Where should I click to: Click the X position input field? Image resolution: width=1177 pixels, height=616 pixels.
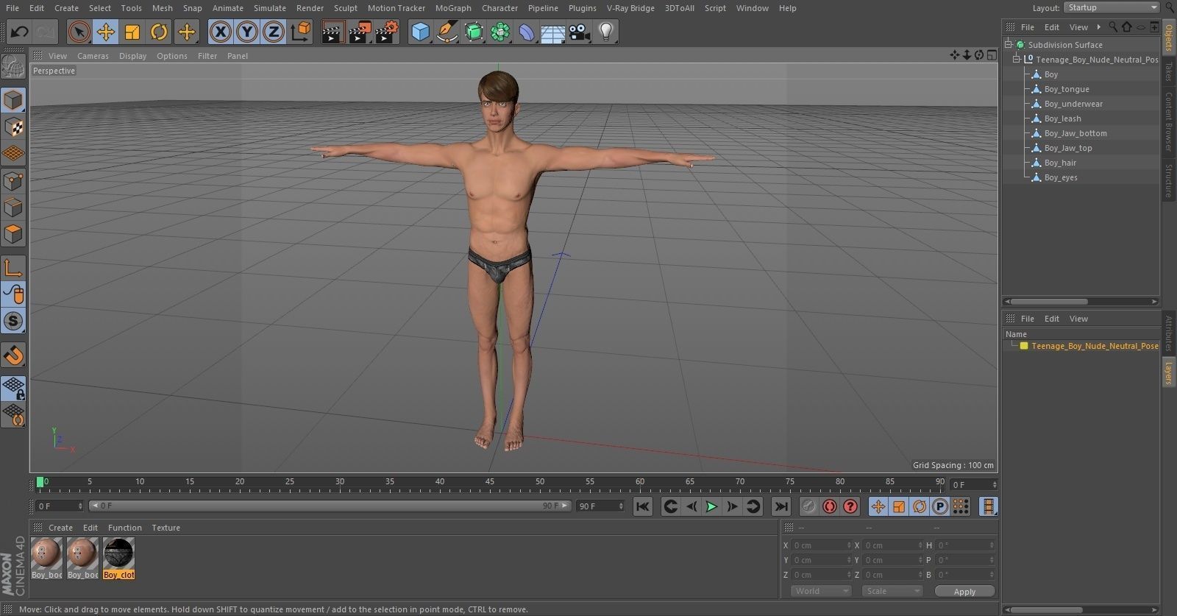coord(821,545)
